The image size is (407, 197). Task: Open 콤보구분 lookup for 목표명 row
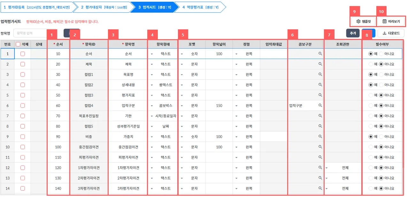tap(320, 75)
